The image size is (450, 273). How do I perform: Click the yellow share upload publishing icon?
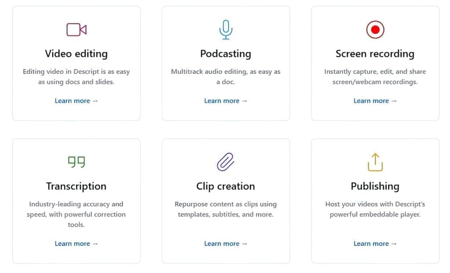click(375, 162)
